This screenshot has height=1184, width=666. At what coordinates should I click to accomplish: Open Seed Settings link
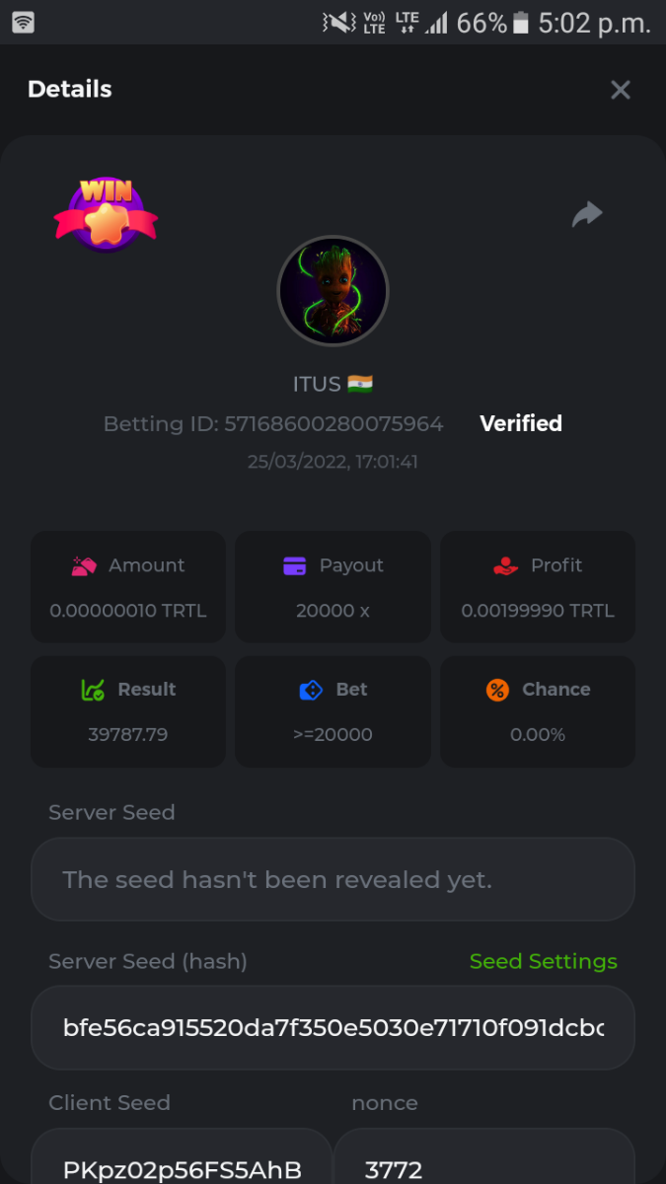[543, 961]
